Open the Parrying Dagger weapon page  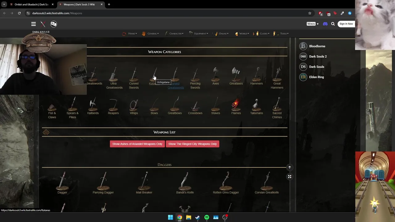[x=103, y=183]
